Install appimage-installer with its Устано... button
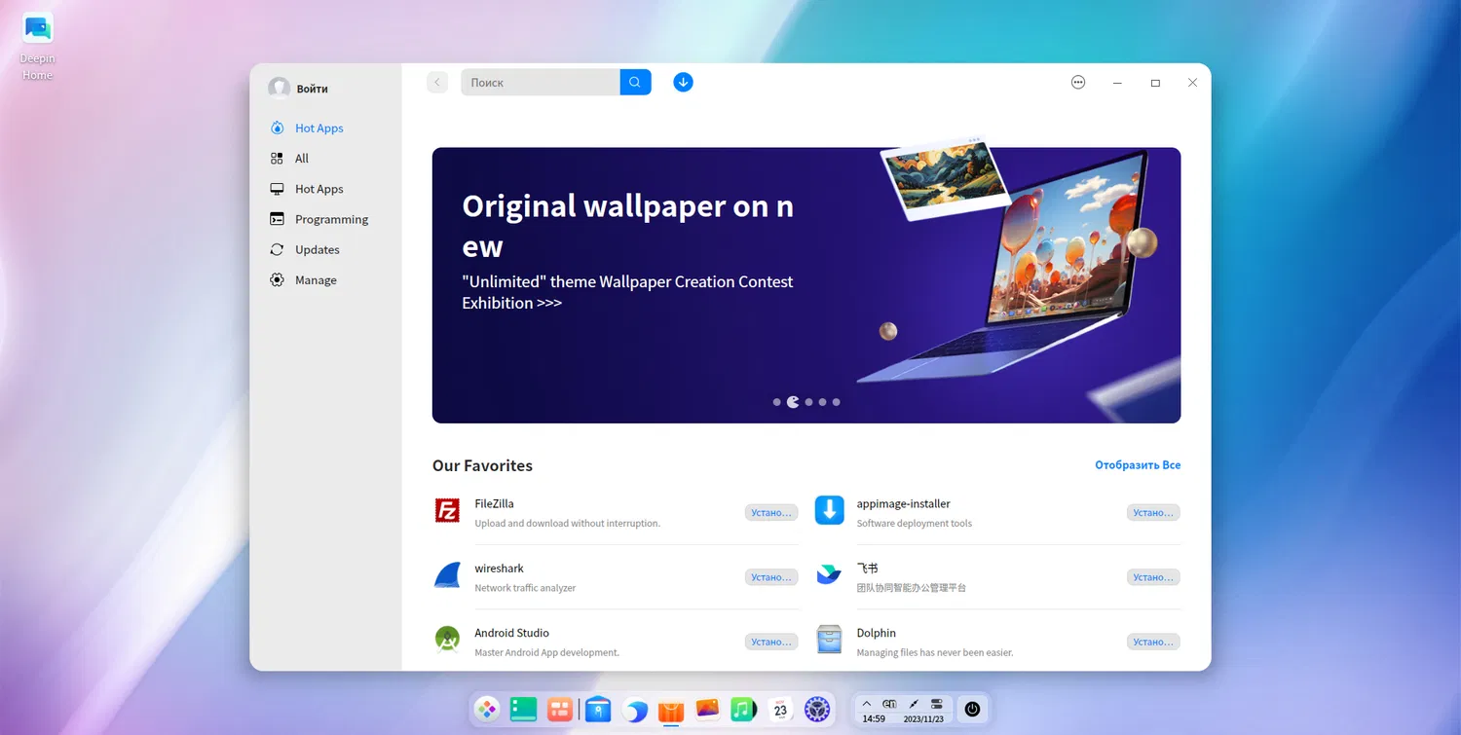1461x735 pixels. point(1153,513)
